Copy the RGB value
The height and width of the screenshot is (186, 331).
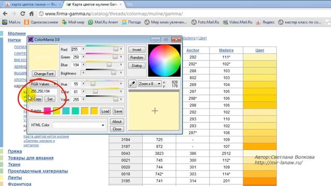point(37,99)
